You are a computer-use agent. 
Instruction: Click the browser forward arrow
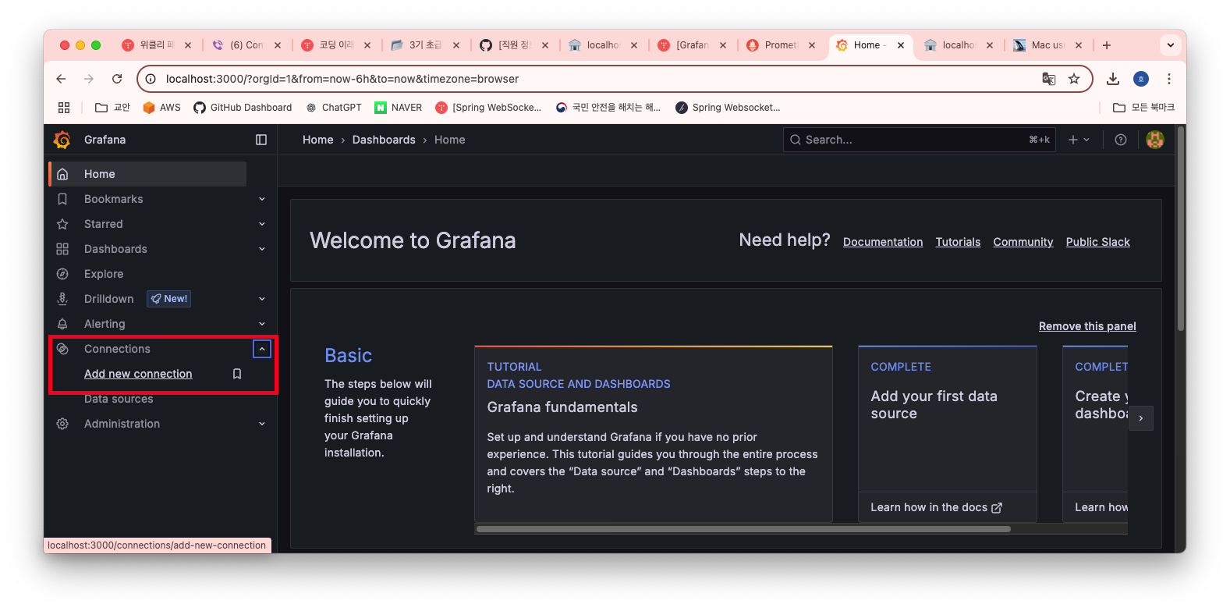pyautogui.click(x=89, y=79)
